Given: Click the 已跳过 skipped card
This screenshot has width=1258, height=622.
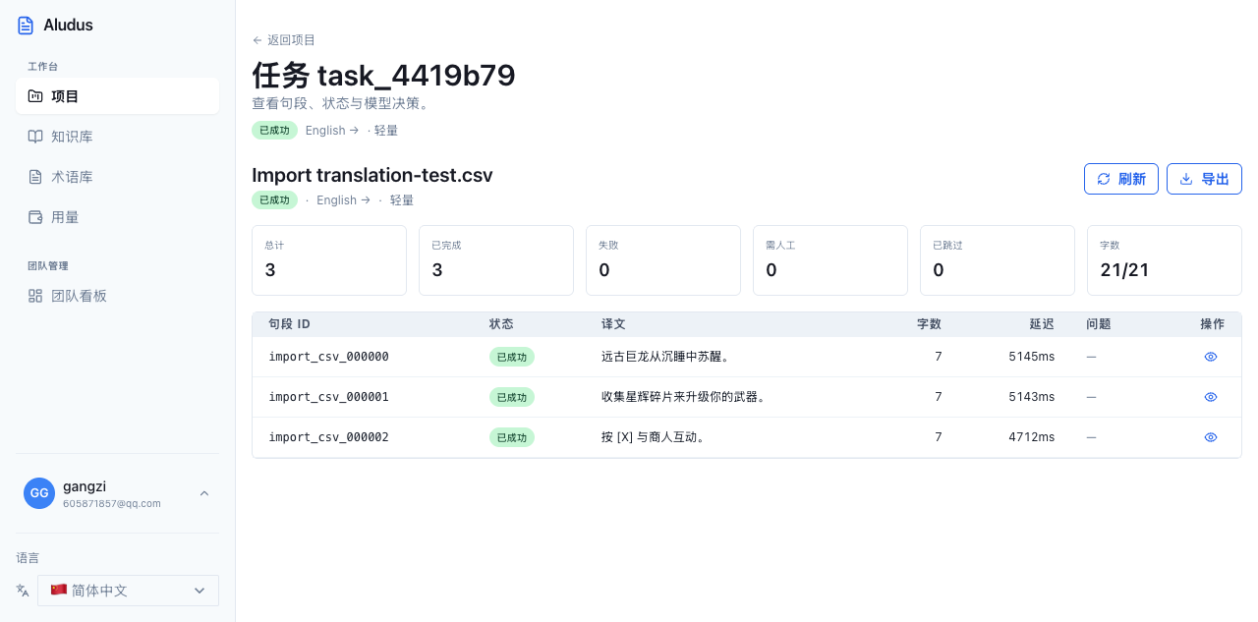Looking at the screenshot, I should 998,260.
